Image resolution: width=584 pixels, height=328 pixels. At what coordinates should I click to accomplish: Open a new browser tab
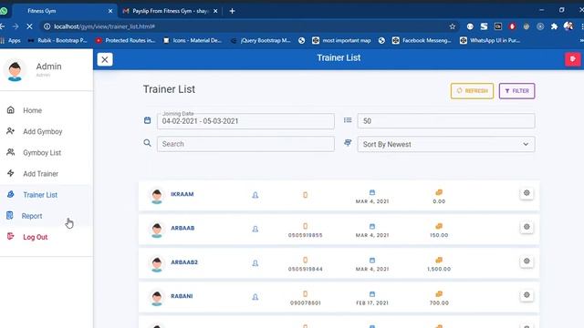(x=232, y=11)
